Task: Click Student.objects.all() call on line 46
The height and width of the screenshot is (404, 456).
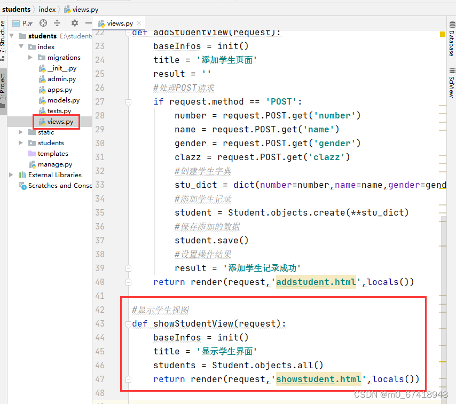Action: pos(268,365)
